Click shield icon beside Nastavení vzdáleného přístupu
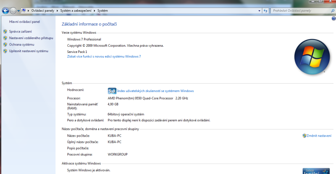 click(x=5, y=38)
